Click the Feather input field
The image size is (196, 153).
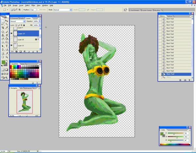[33, 9]
